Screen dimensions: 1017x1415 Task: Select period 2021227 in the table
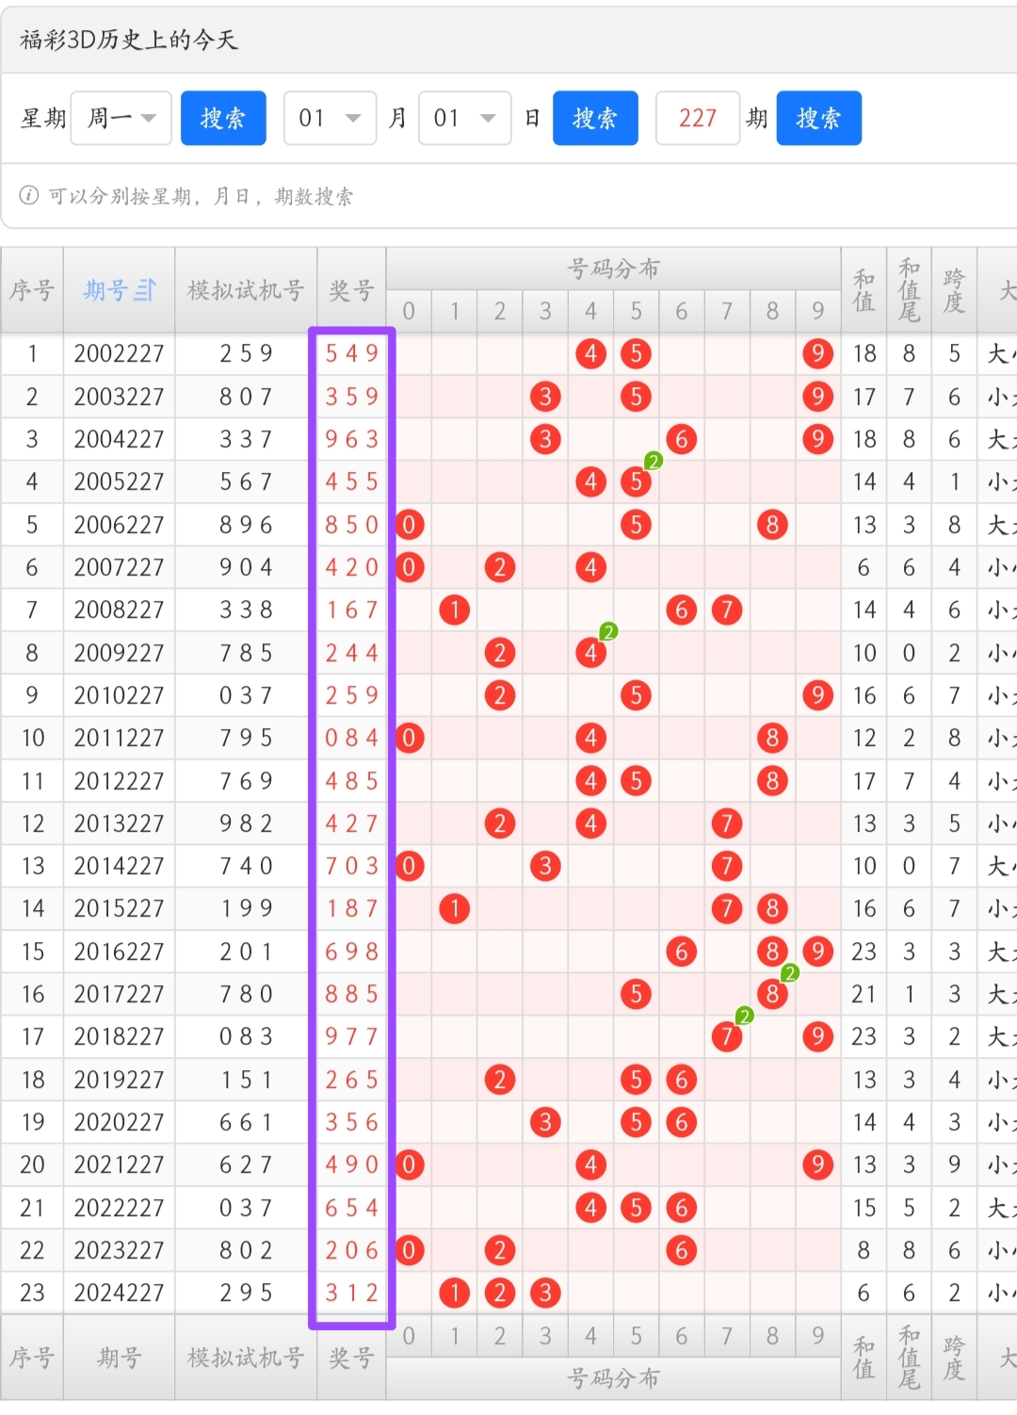point(119,1164)
